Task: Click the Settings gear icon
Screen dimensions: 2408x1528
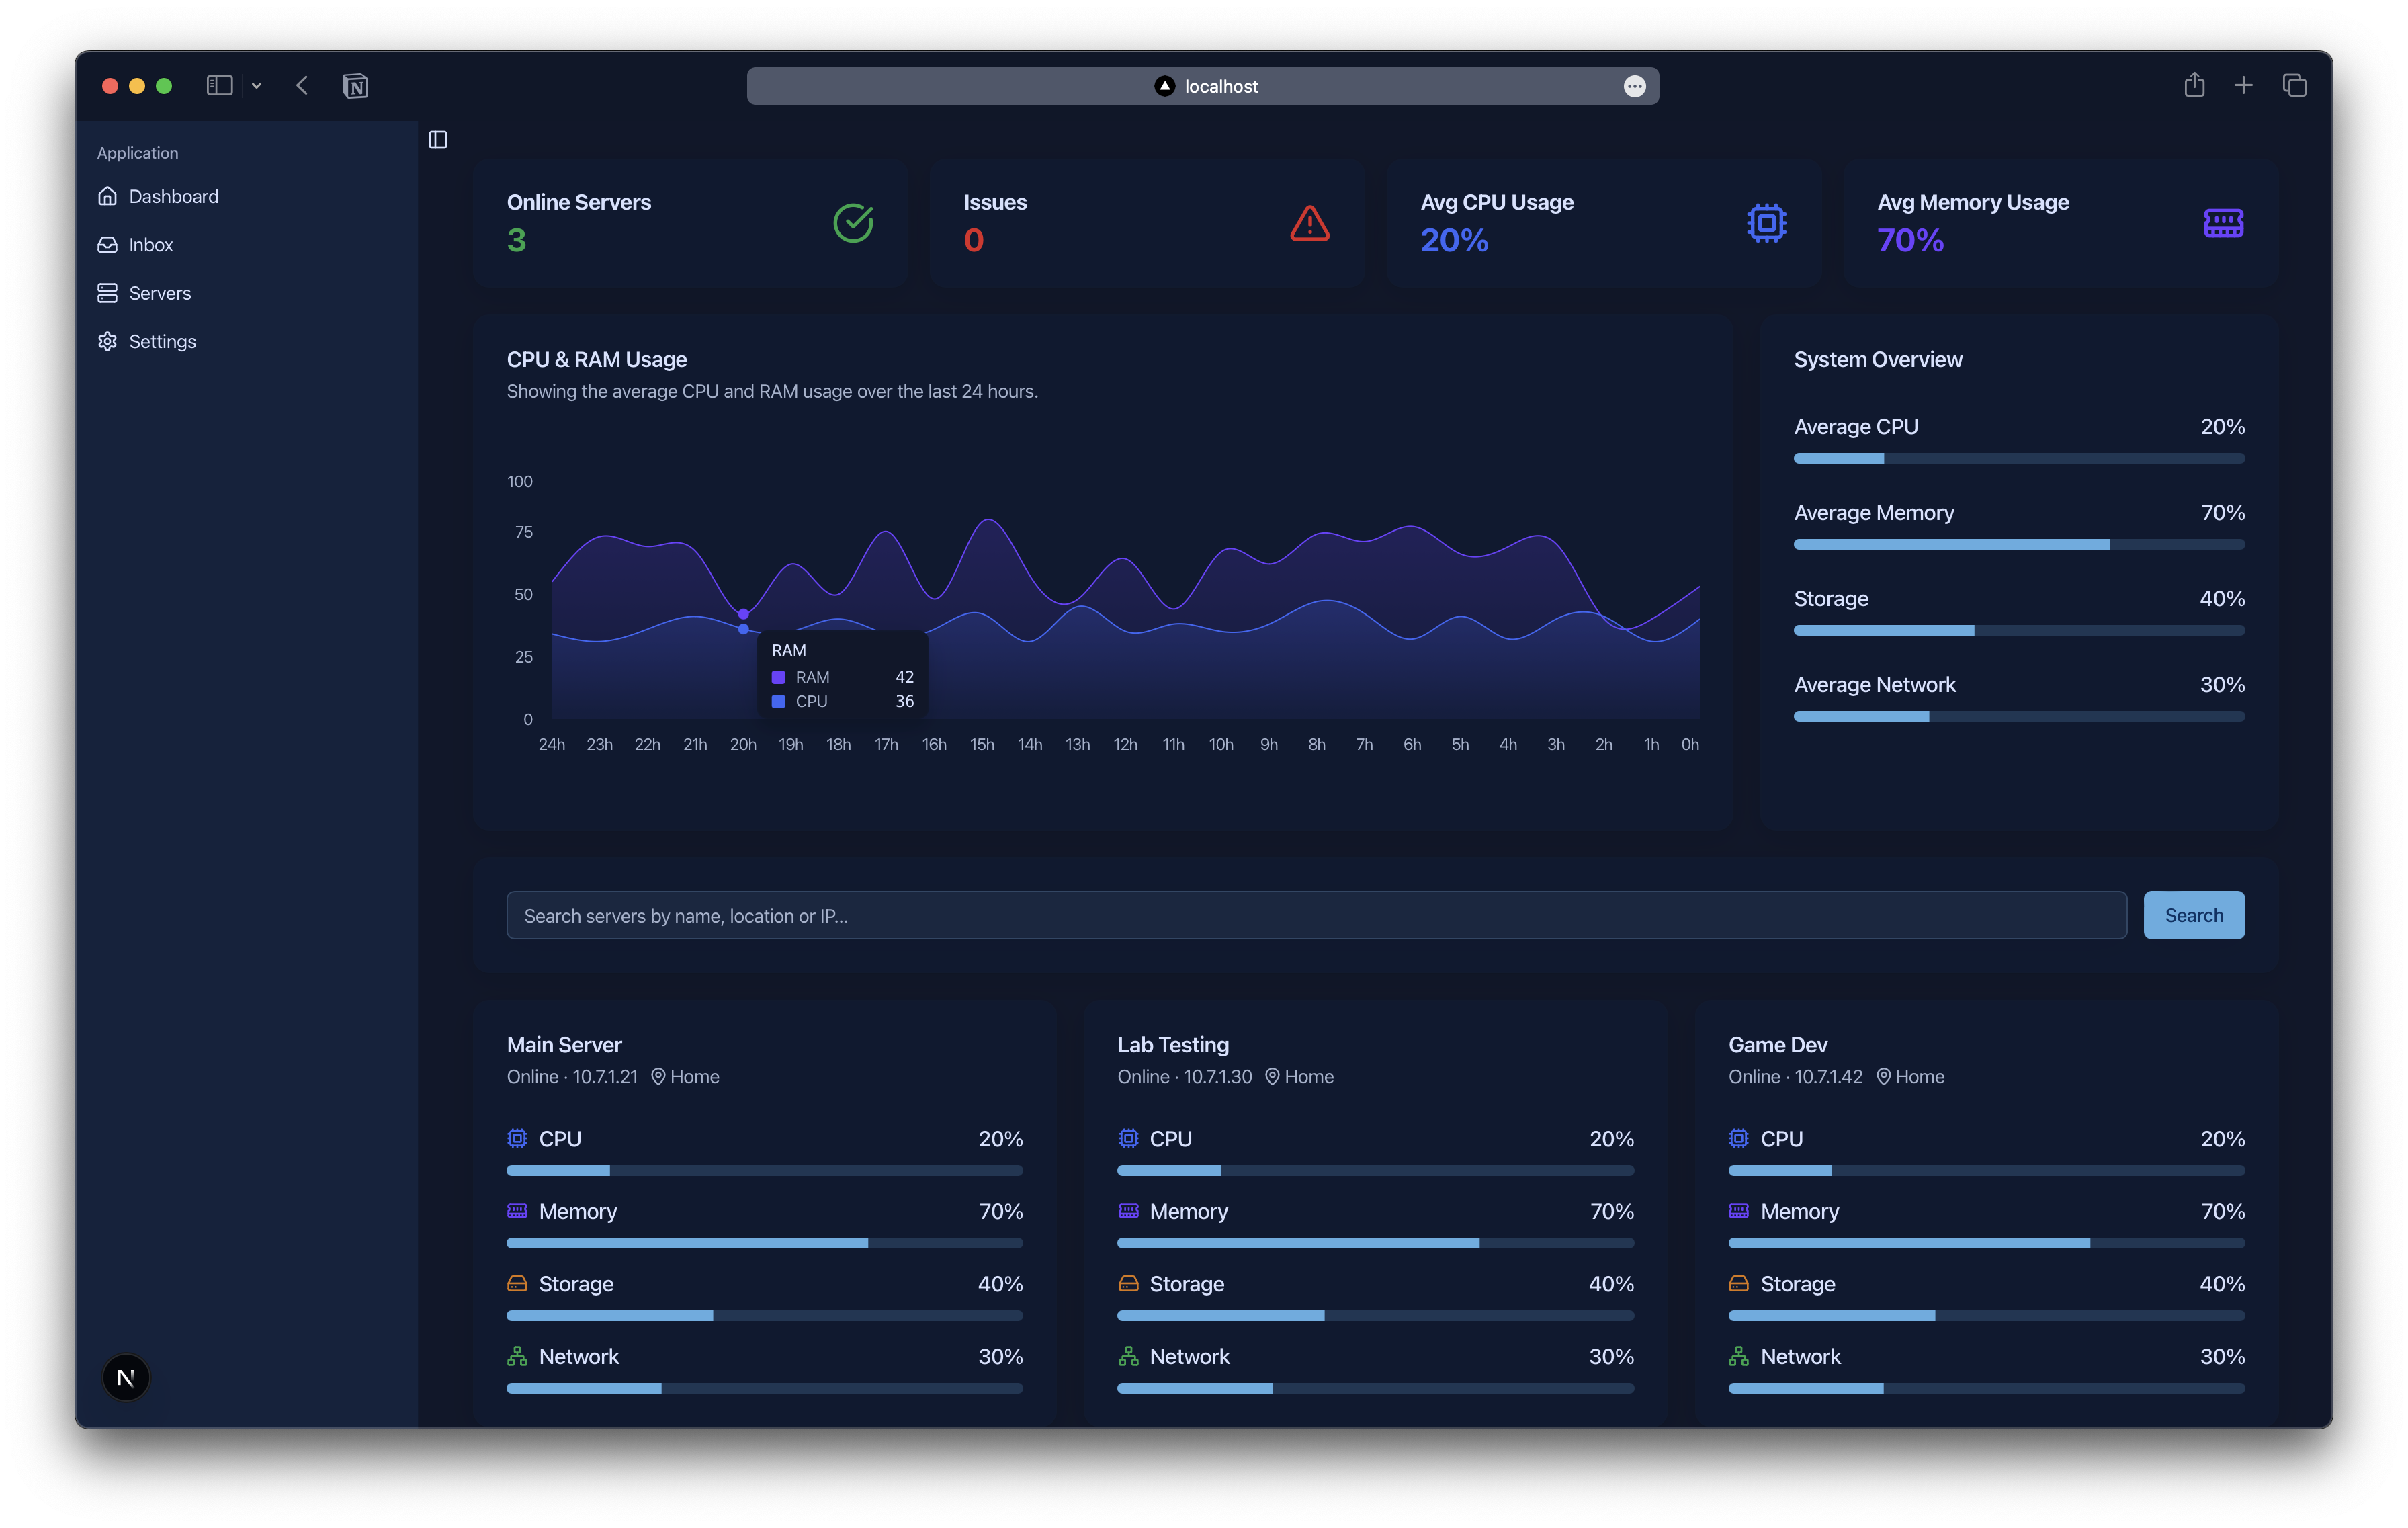Action: pyautogui.click(x=107, y=342)
